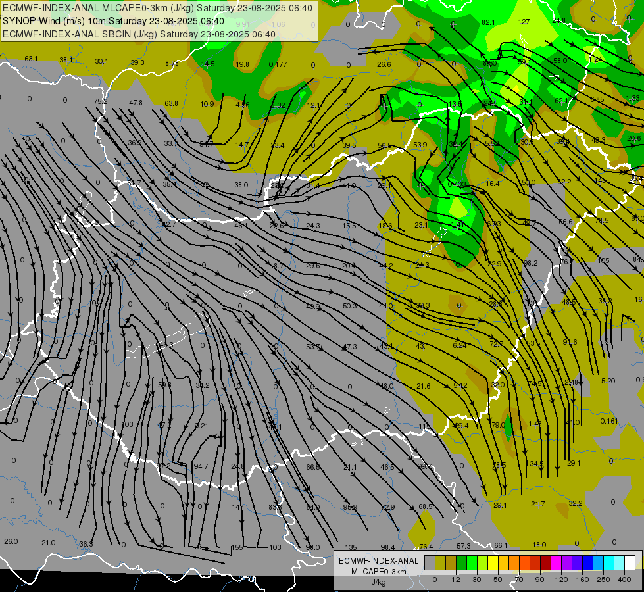Screen dimensions: 644x592
Task: Click the gray swatch in the legend
Action: [430, 562]
